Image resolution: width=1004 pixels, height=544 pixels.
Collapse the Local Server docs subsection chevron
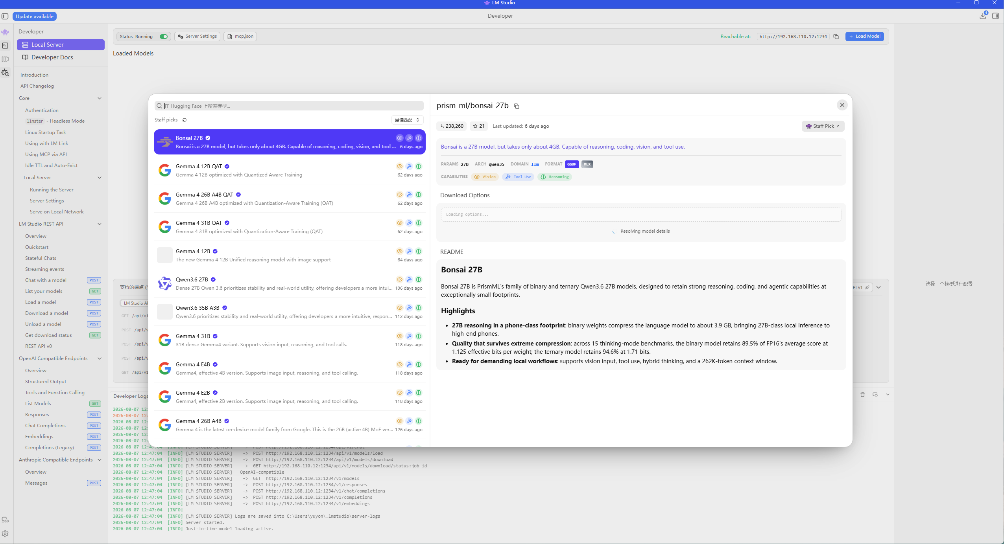tap(100, 178)
